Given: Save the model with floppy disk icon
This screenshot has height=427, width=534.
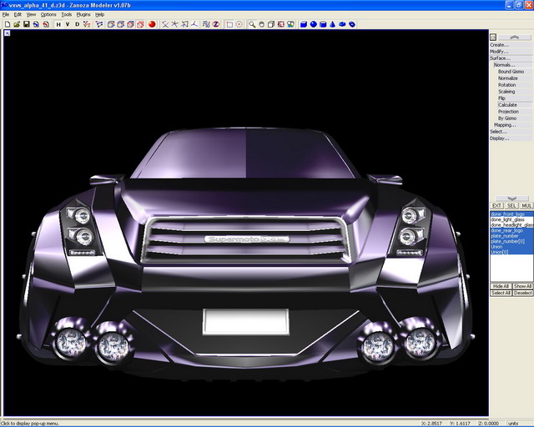Looking at the screenshot, I should (x=26, y=24).
